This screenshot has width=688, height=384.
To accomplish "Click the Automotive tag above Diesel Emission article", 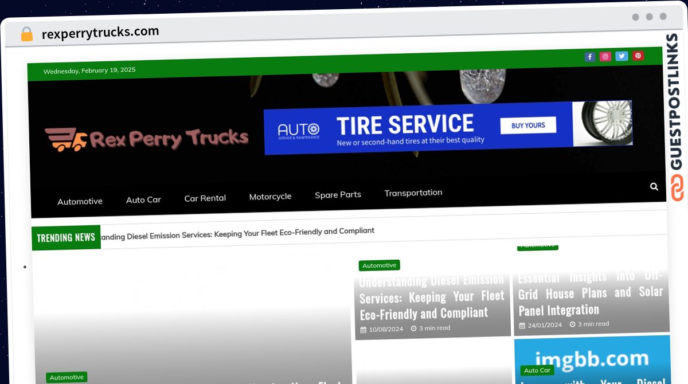I will tap(380, 265).
